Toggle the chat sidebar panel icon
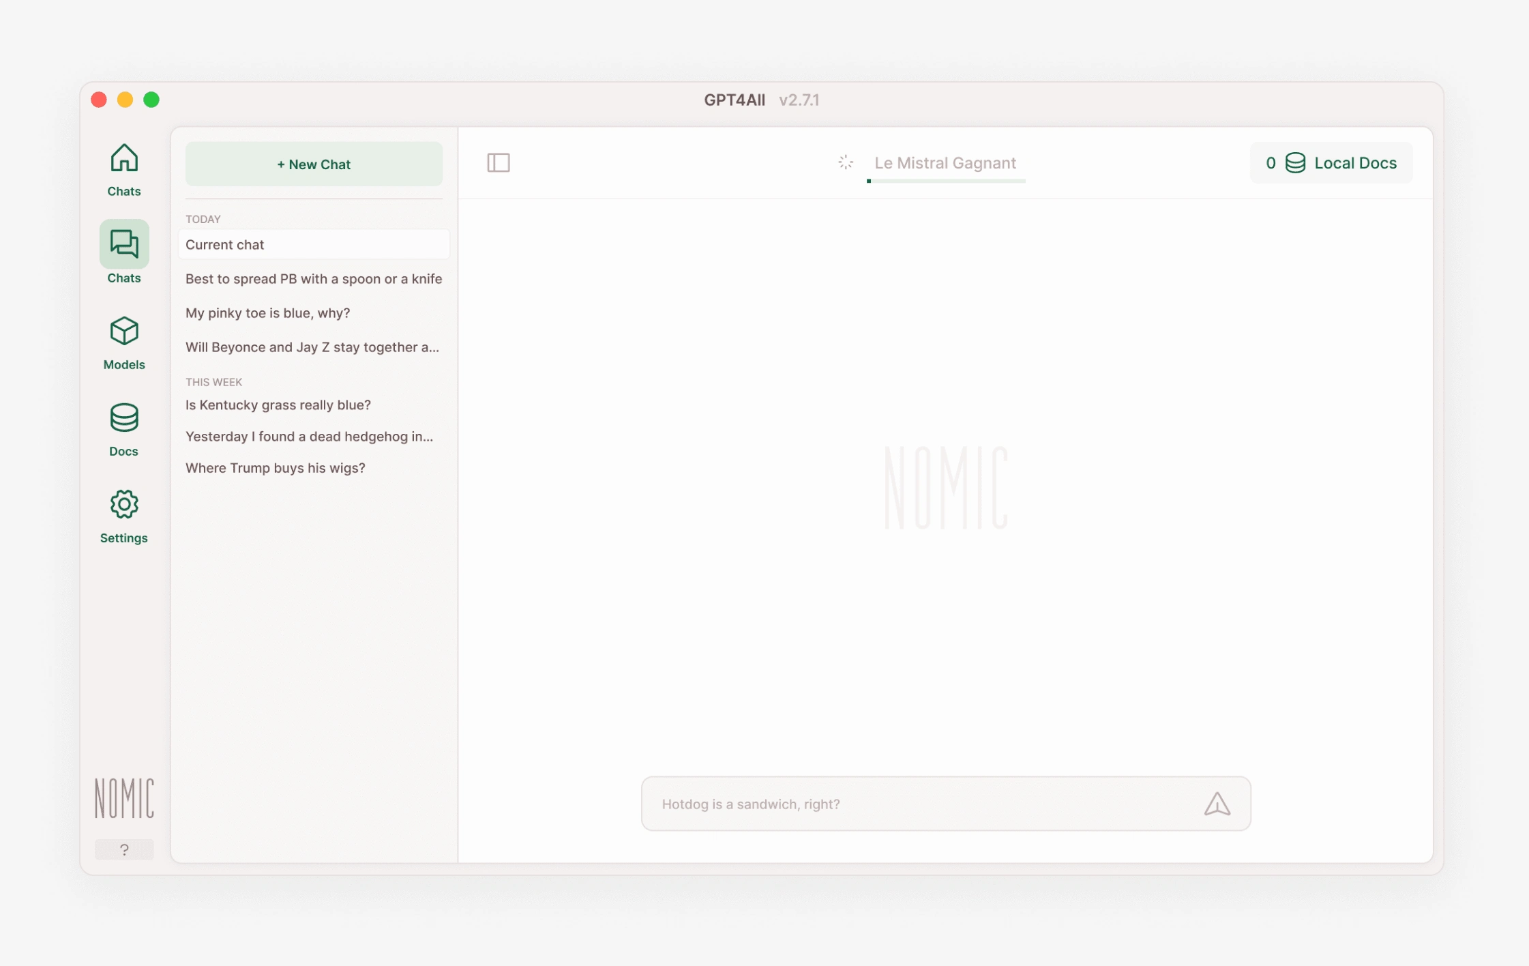Viewport: 1529px width, 966px height. pyautogui.click(x=499, y=162)
